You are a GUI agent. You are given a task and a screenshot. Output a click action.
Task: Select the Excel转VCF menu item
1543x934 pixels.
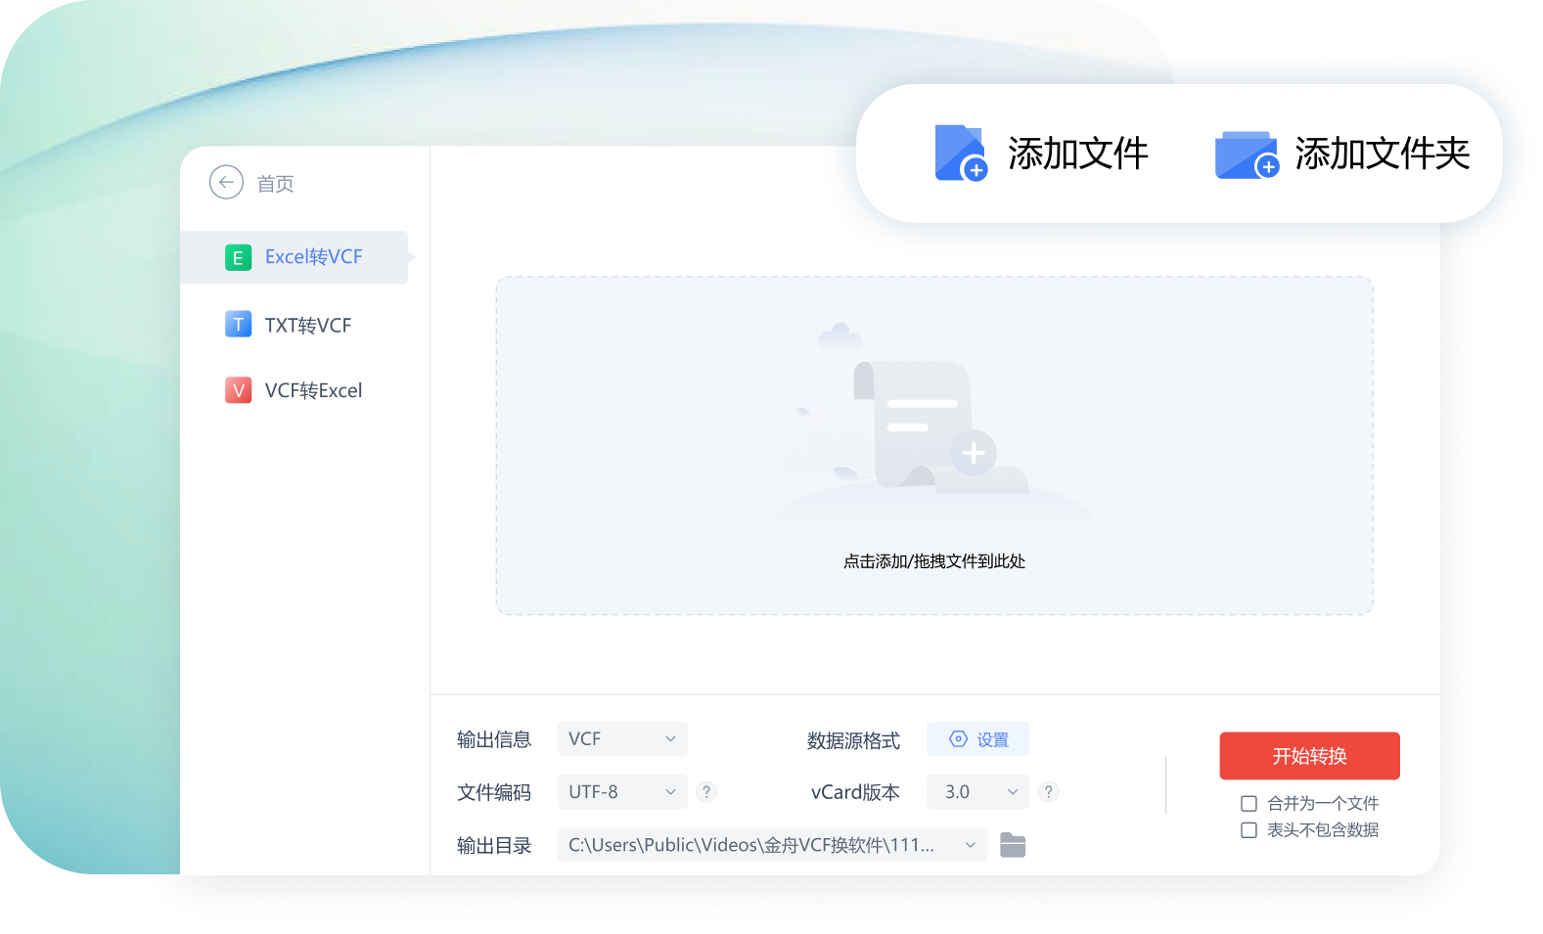(x=295, y=257)
